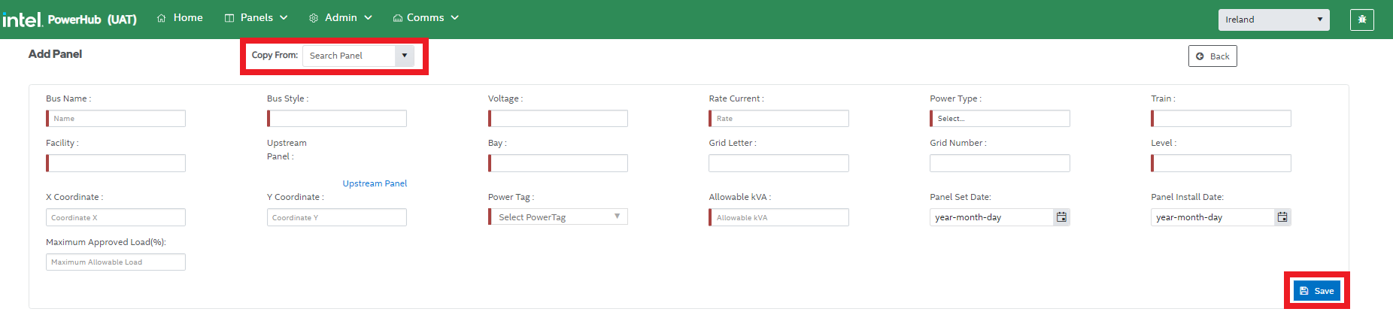This screenshot has width=1393, height=321.
Task: Expand the Copy From search panel dropdown
Action: [x=404, y=56]
